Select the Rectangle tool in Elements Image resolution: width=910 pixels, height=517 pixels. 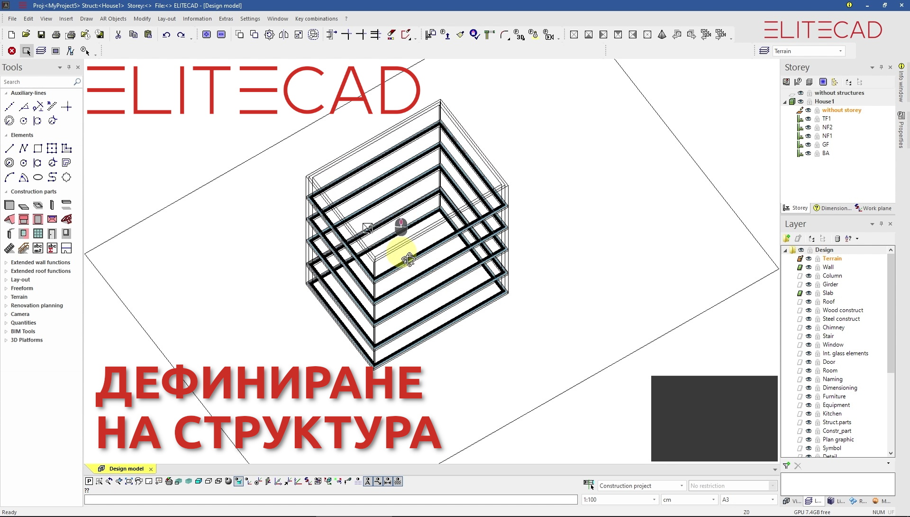pyautogui.click(x=38, y=148)
